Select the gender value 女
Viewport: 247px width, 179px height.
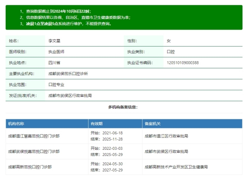point(169,41)
